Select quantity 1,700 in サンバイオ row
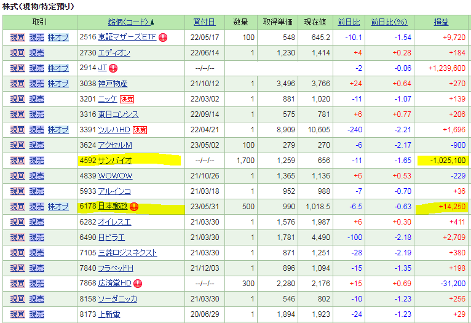This screenshot has width=471, height=323. [245, 161]
